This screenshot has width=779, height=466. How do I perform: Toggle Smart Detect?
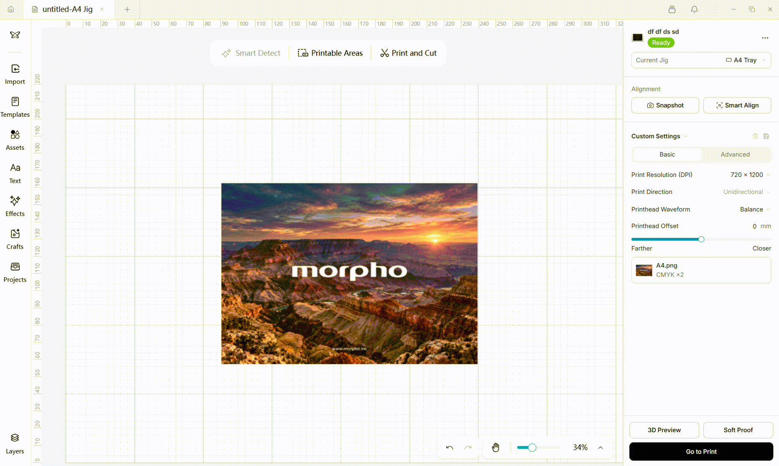251,53
